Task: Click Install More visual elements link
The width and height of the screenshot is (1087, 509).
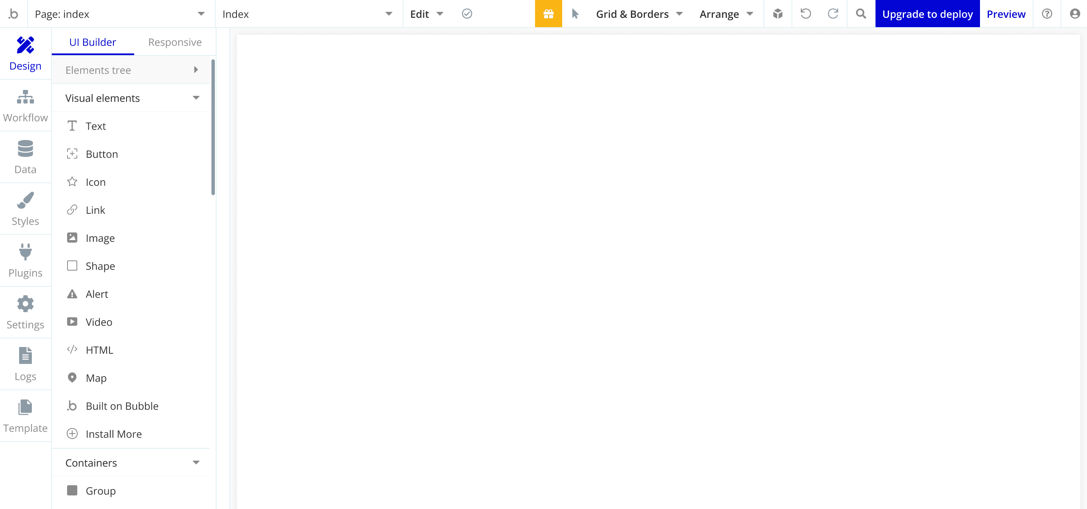Action: (113, 434)
